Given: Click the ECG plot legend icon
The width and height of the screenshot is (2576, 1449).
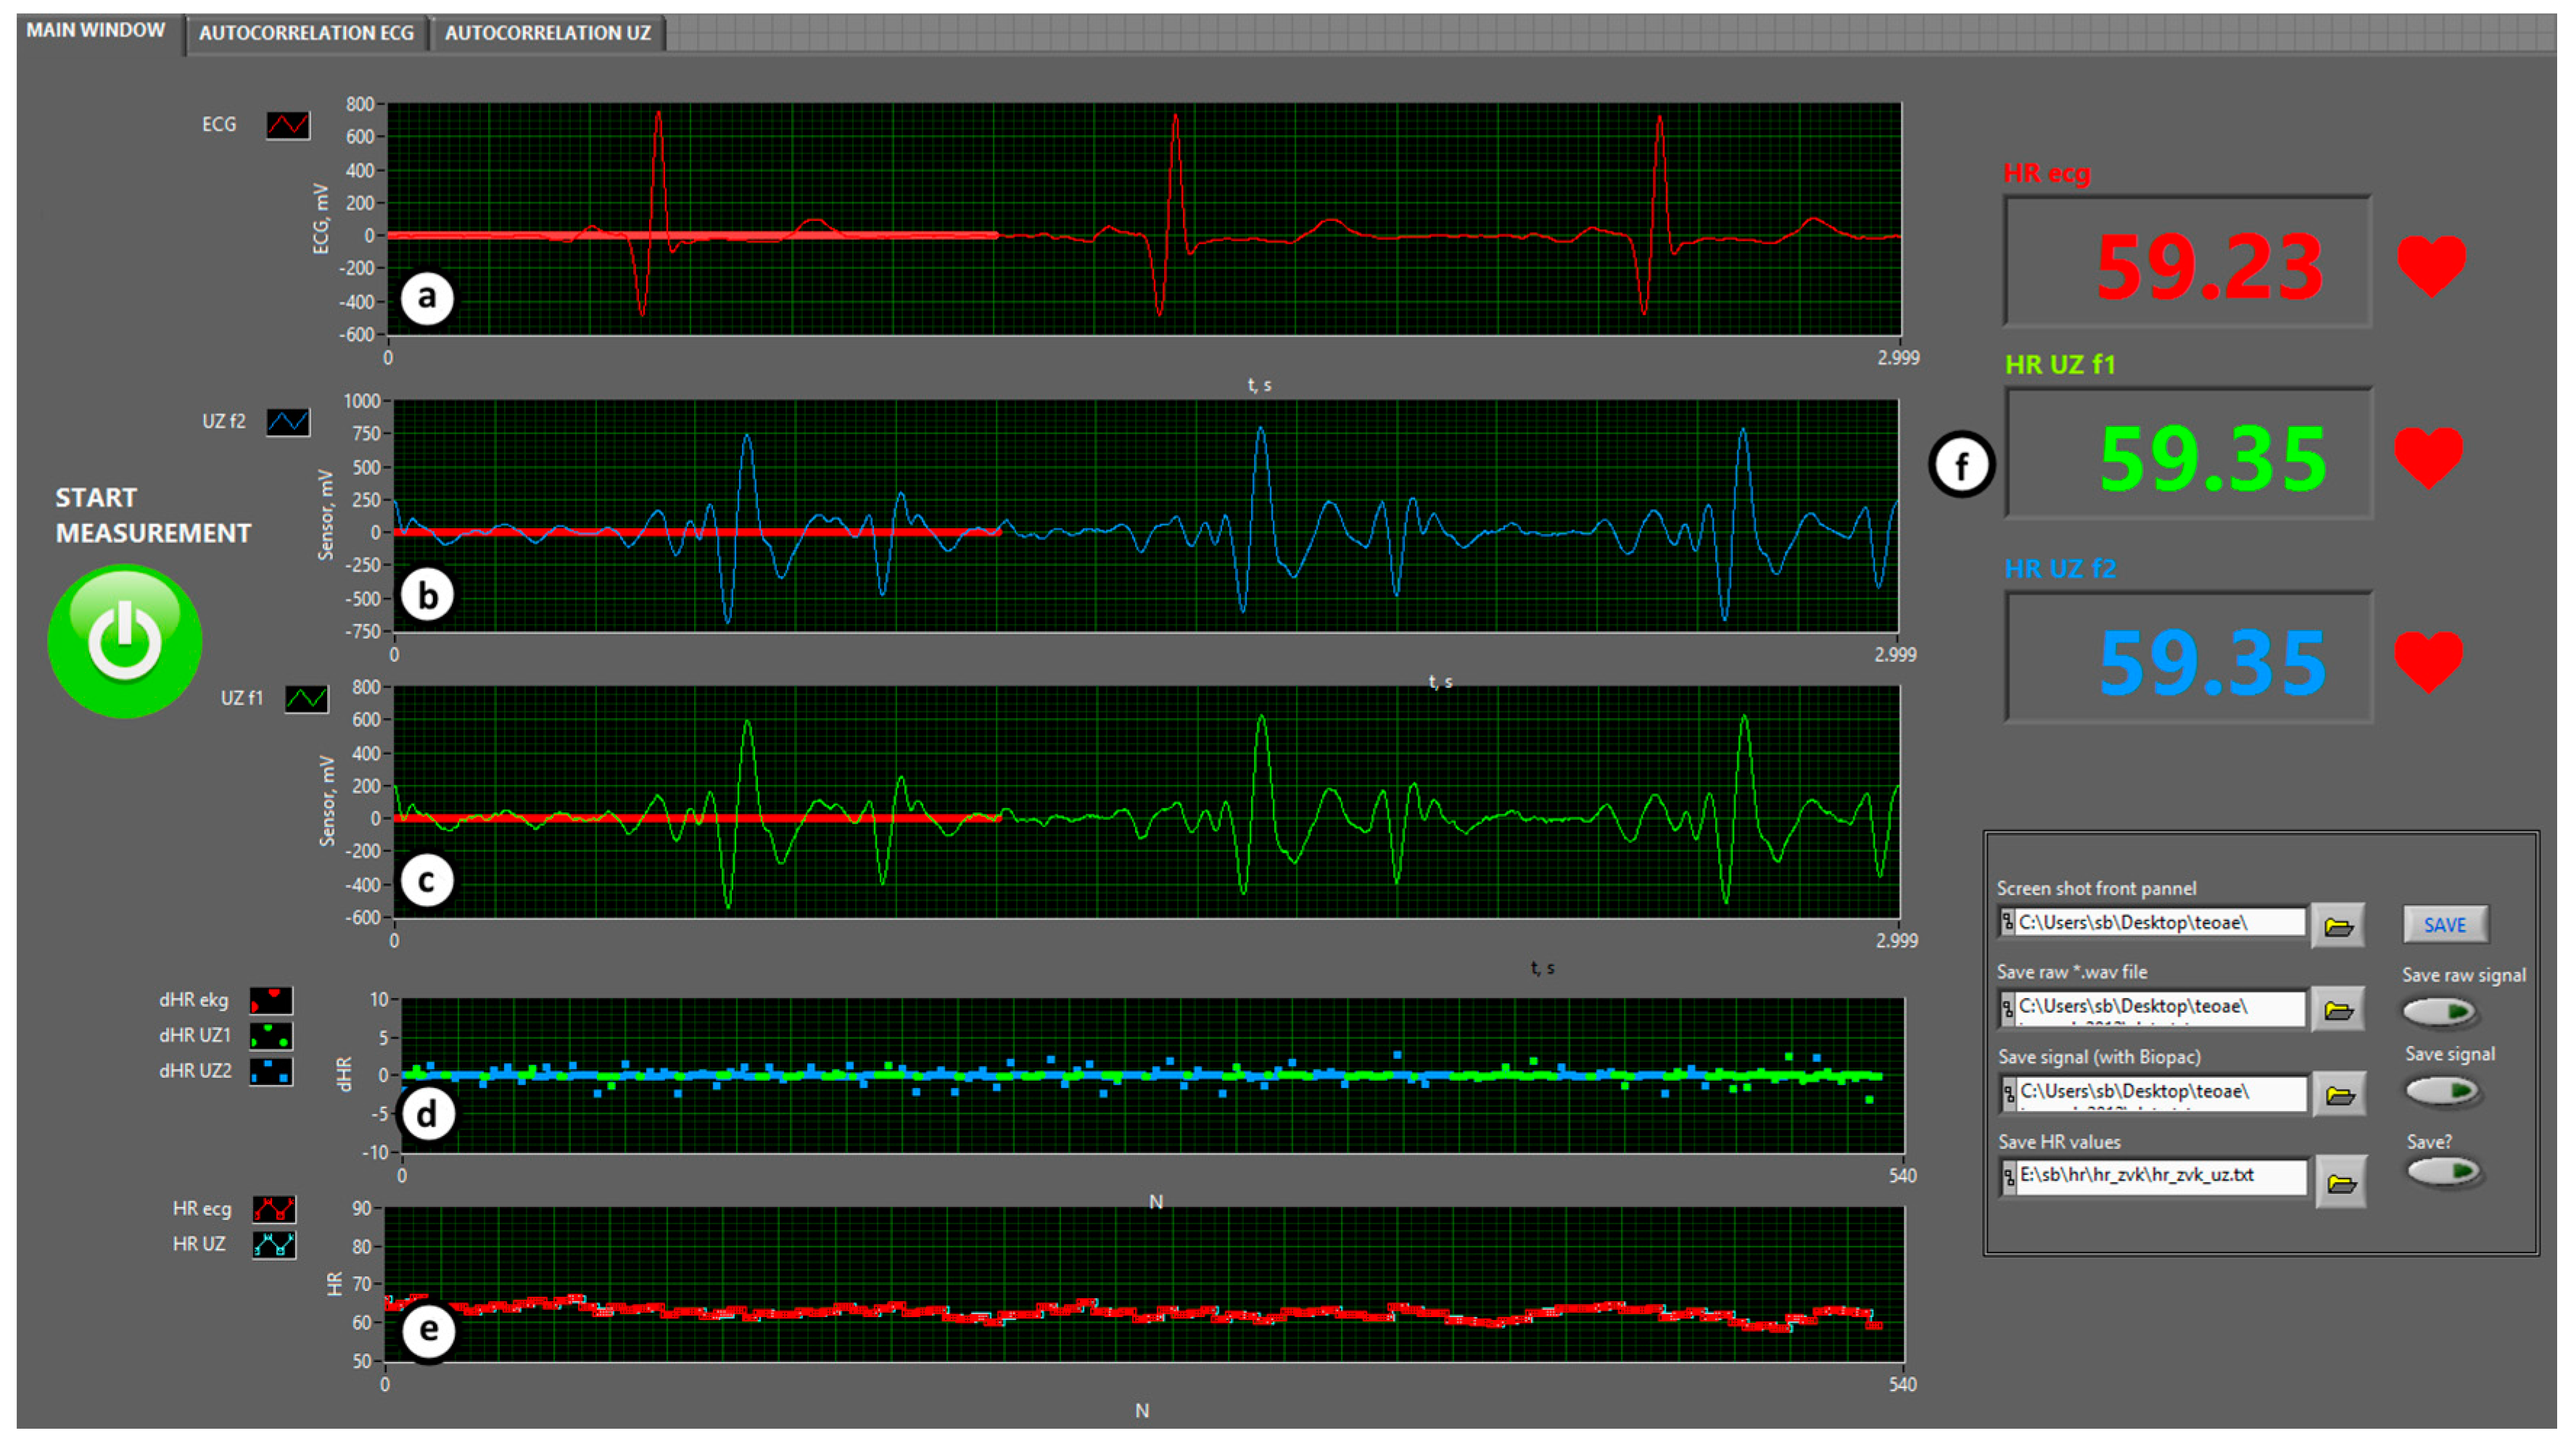Looking at the screenshot, I should [x=287, y=124].
